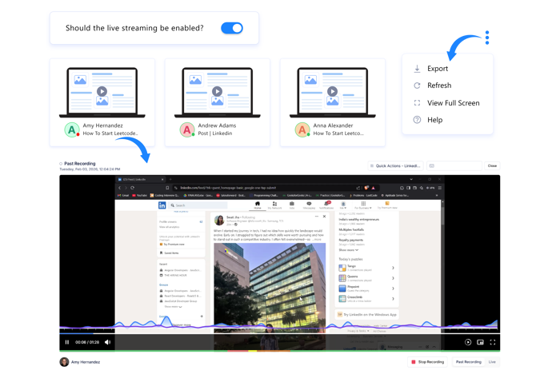Click Anna Alexander's orange avatar badge
Screen dimensions: 560x390
pos(302,130)
